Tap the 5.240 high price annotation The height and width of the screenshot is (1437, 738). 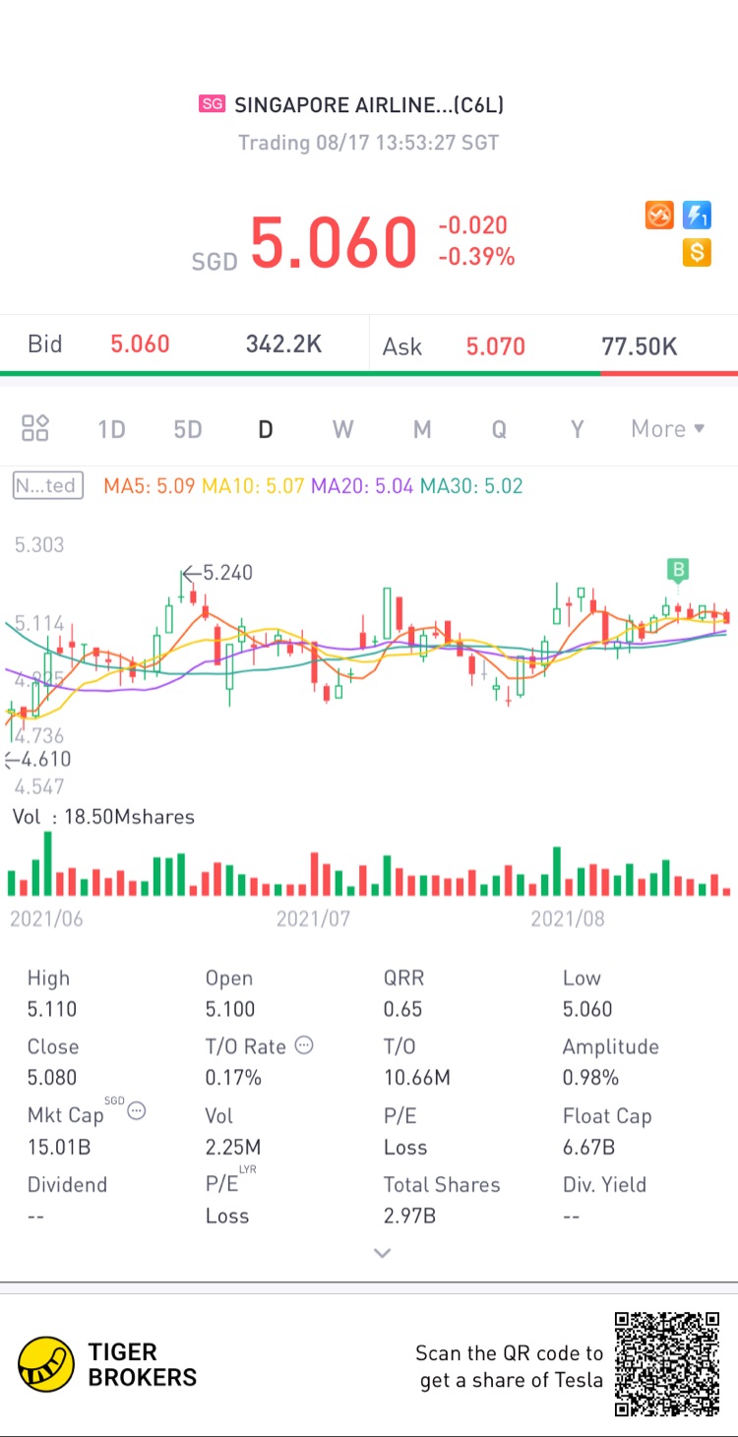pyautogui.click(x=217, y=573)
